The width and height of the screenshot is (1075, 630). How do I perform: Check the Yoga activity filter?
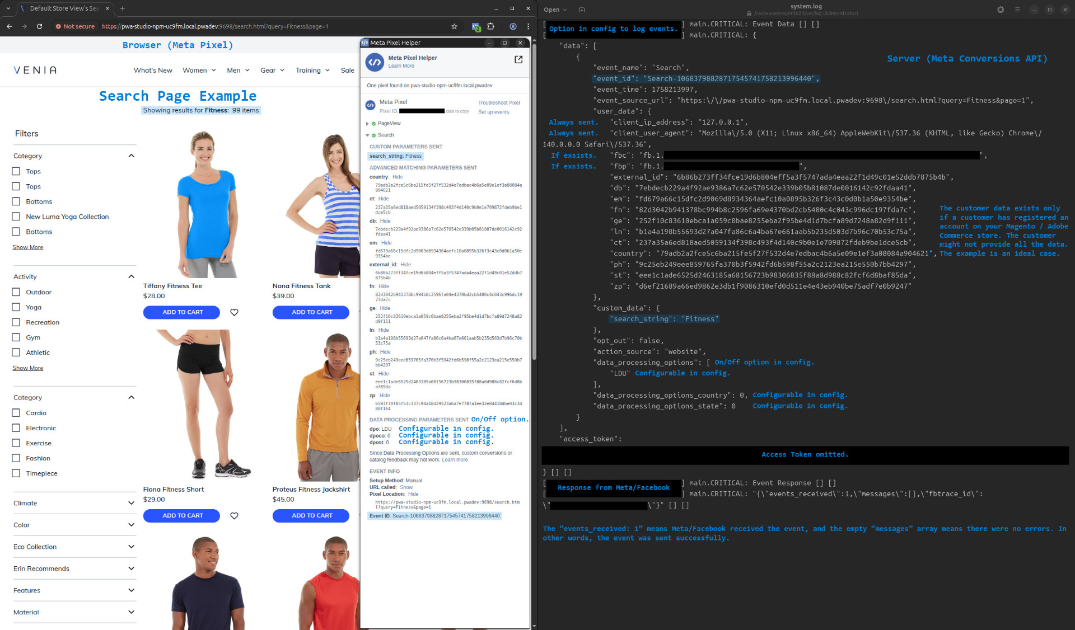pyautogui.click(x=16, y=307)
